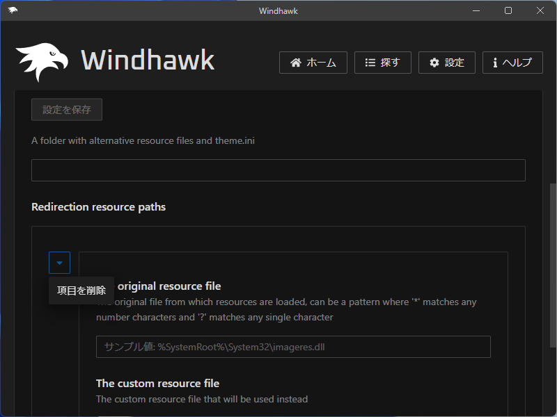Click the 'A folder with alternative resource files' text
557x417 pixels.
click(x=143, y=141)
